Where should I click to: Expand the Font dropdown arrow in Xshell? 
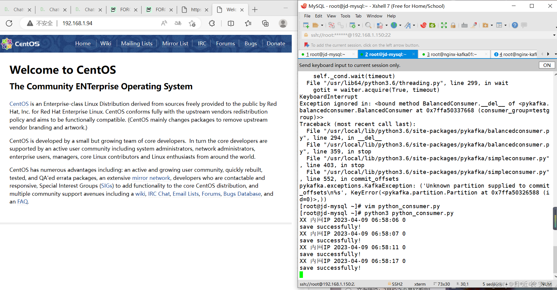(414, 25)
